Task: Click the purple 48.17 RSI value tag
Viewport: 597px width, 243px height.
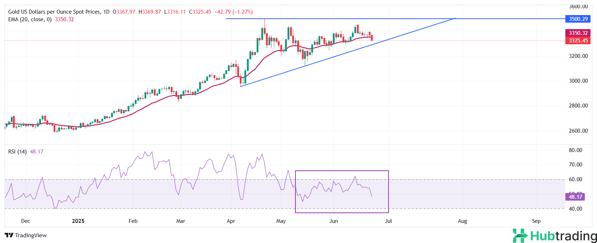Action: tap(575, 197)
